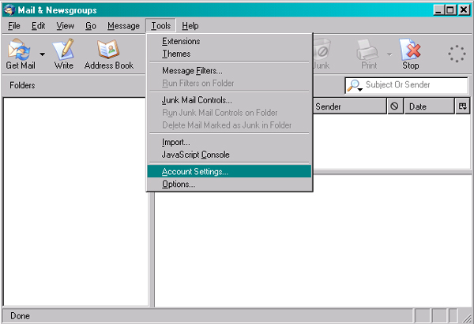Image resolution: width=474 pixels, height=324 pixels.
Task: Click the Stop toolbar icon
Action: [411, 51]
